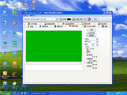Viewport: 127px width, 95px height.
Task: Select the 360软件管家 desktop icon
Action: pyautogui.click(x=14, y=24)
